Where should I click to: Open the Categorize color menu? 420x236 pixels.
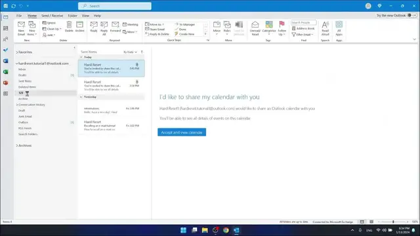click(269, 28)
